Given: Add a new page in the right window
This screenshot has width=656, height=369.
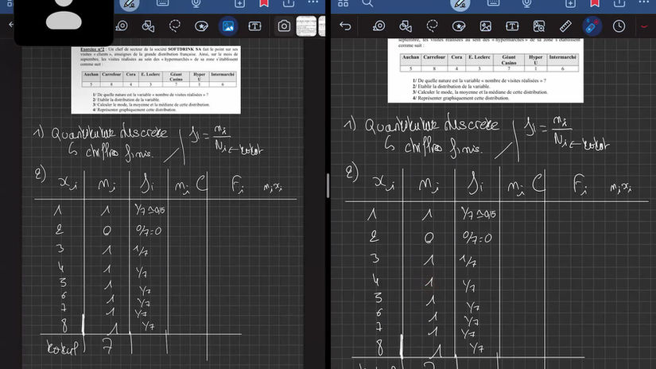Looking at the screenshot, I should [x=570, y=4].
